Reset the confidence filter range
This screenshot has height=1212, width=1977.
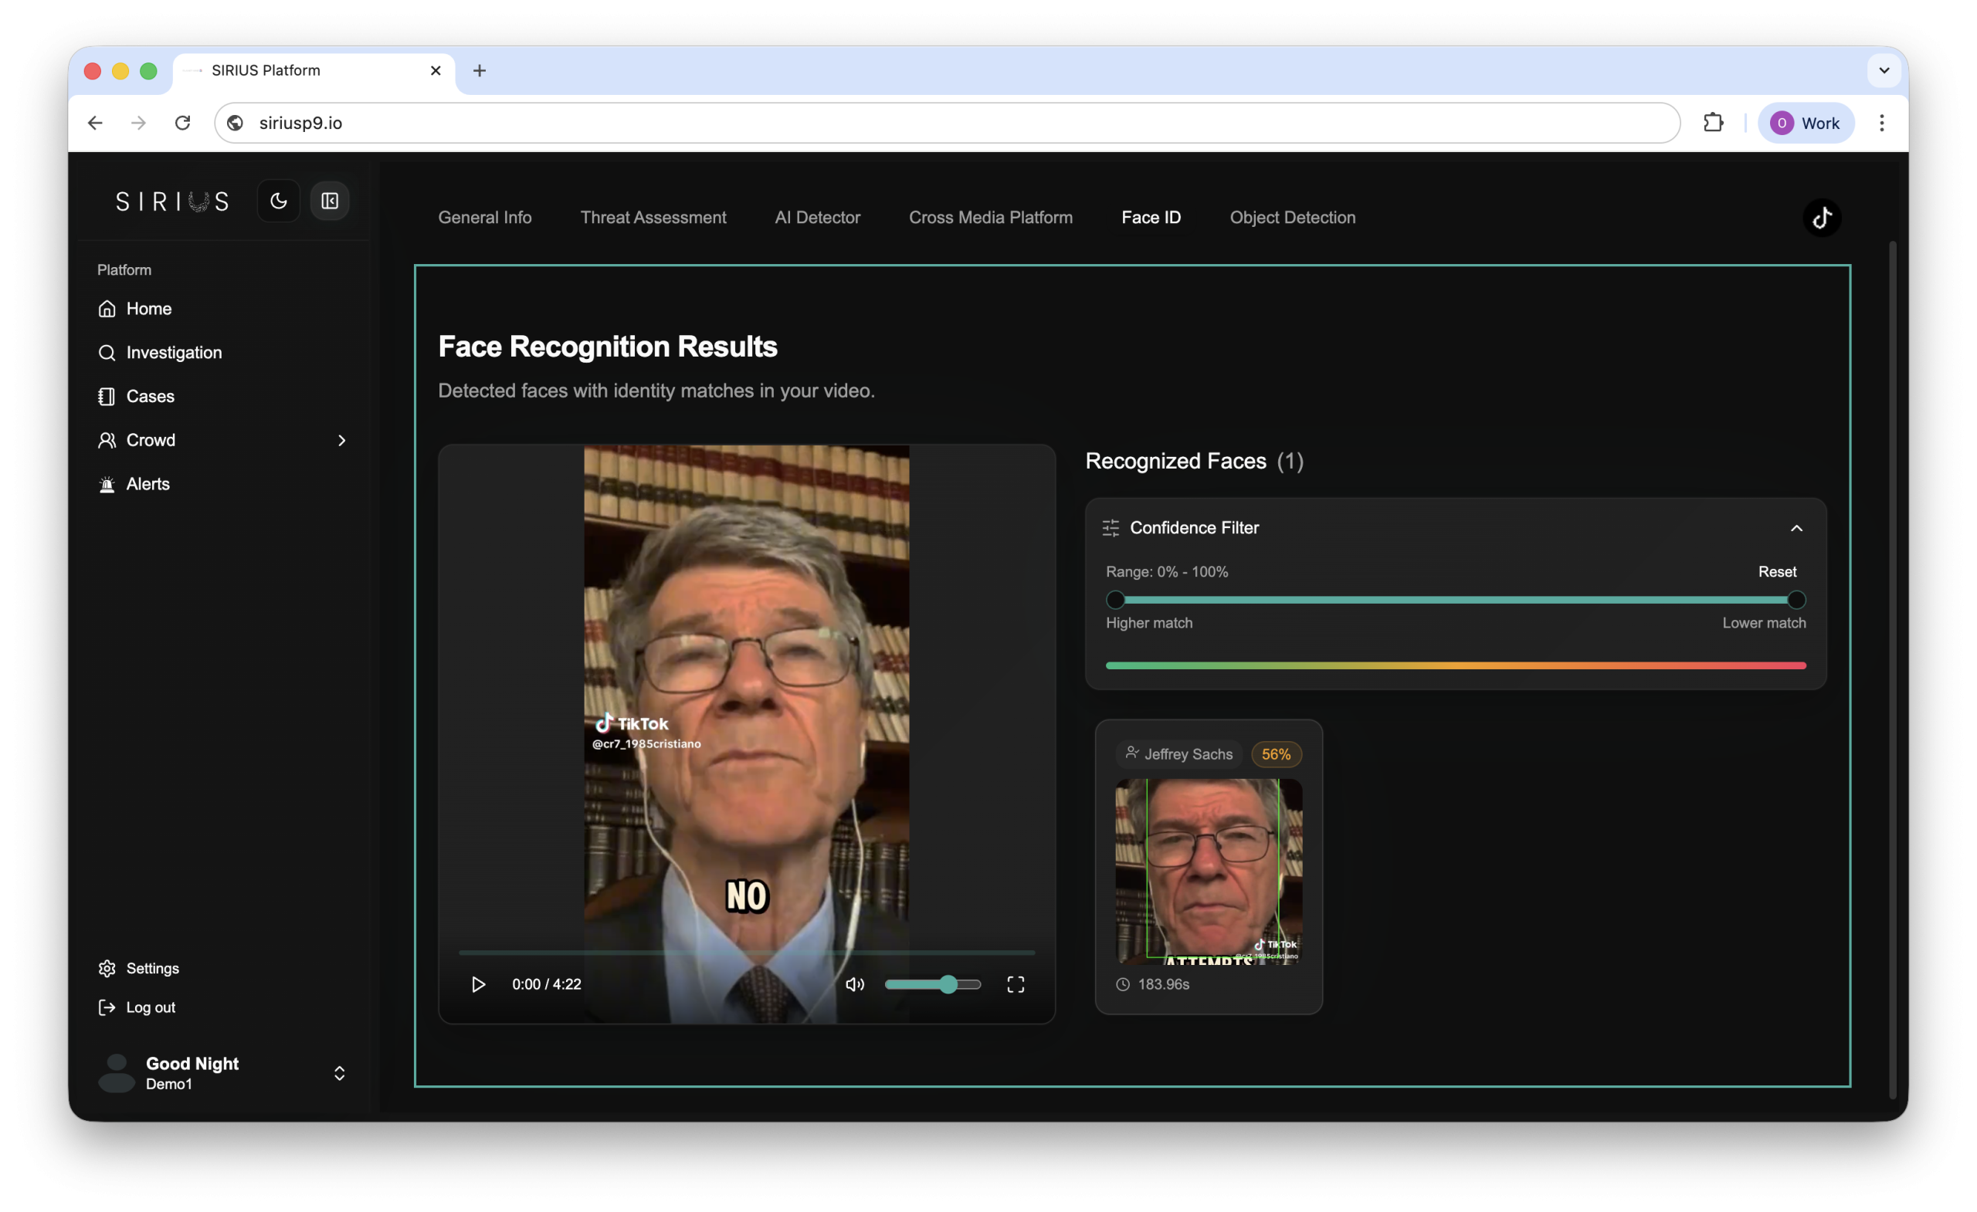click(x=1776, y=572)
